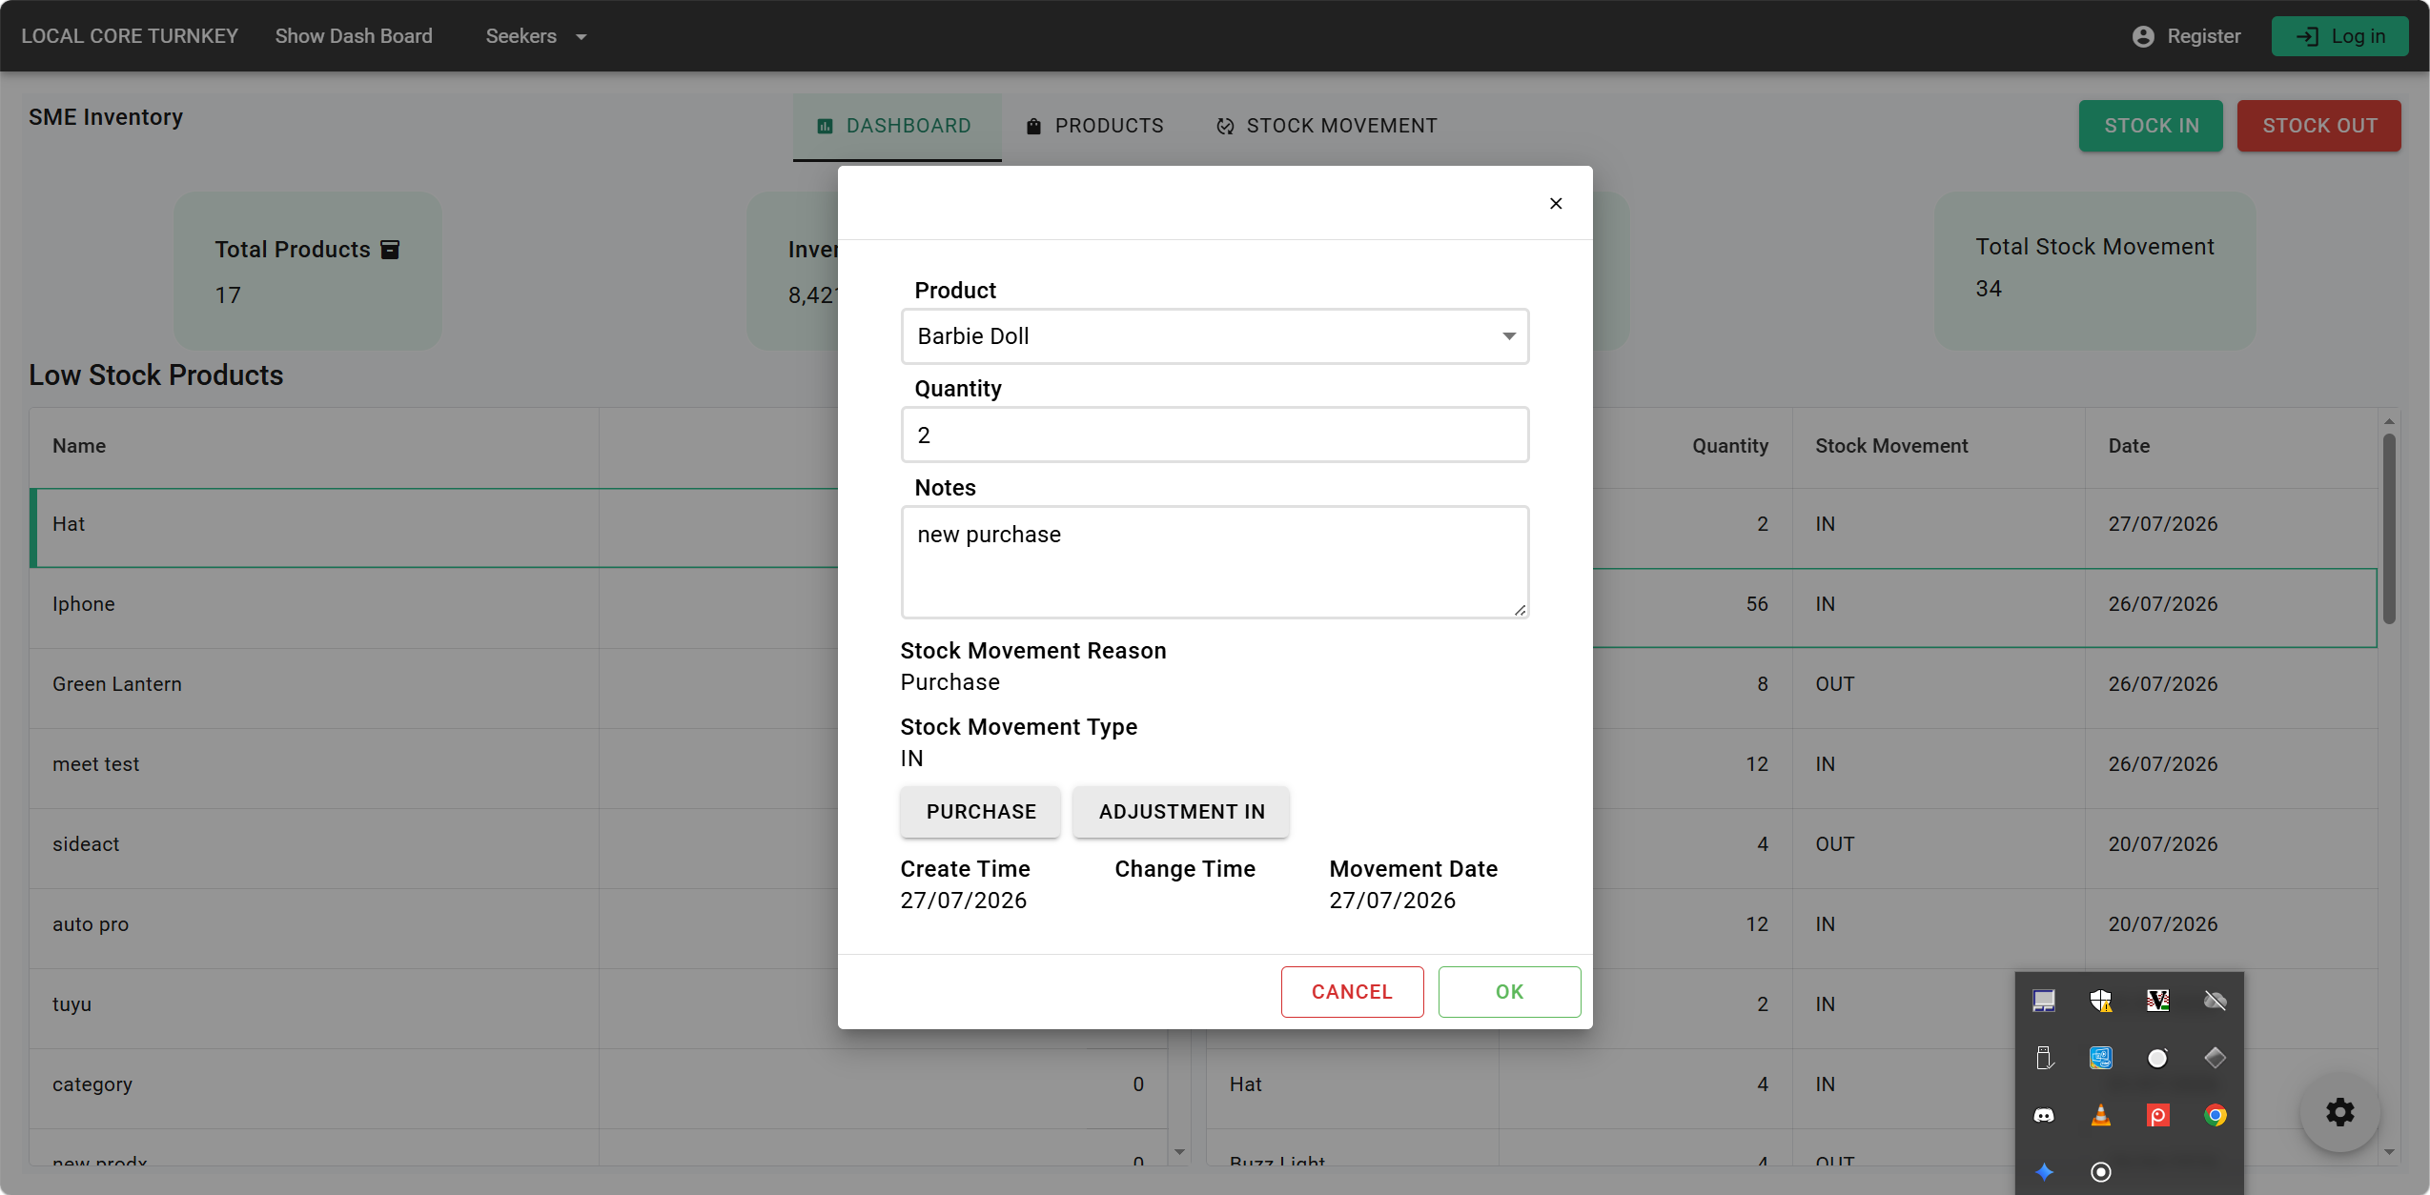The image size is (2430, 1195).
Task: Click the Total Products box icon
Action: (x=390, y=250)
